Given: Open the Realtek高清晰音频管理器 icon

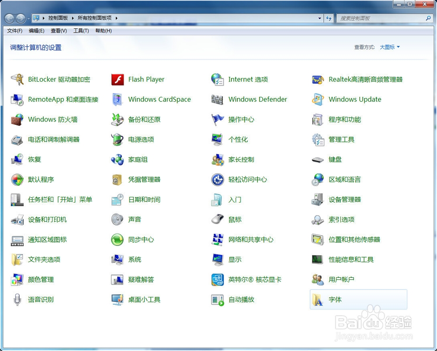Looking at the screenshot, I should point(318,79).
